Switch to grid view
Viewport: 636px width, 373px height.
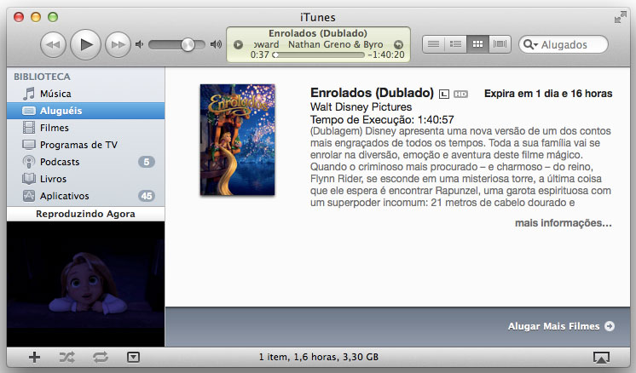pyautogui.click(x=477, y=43)
